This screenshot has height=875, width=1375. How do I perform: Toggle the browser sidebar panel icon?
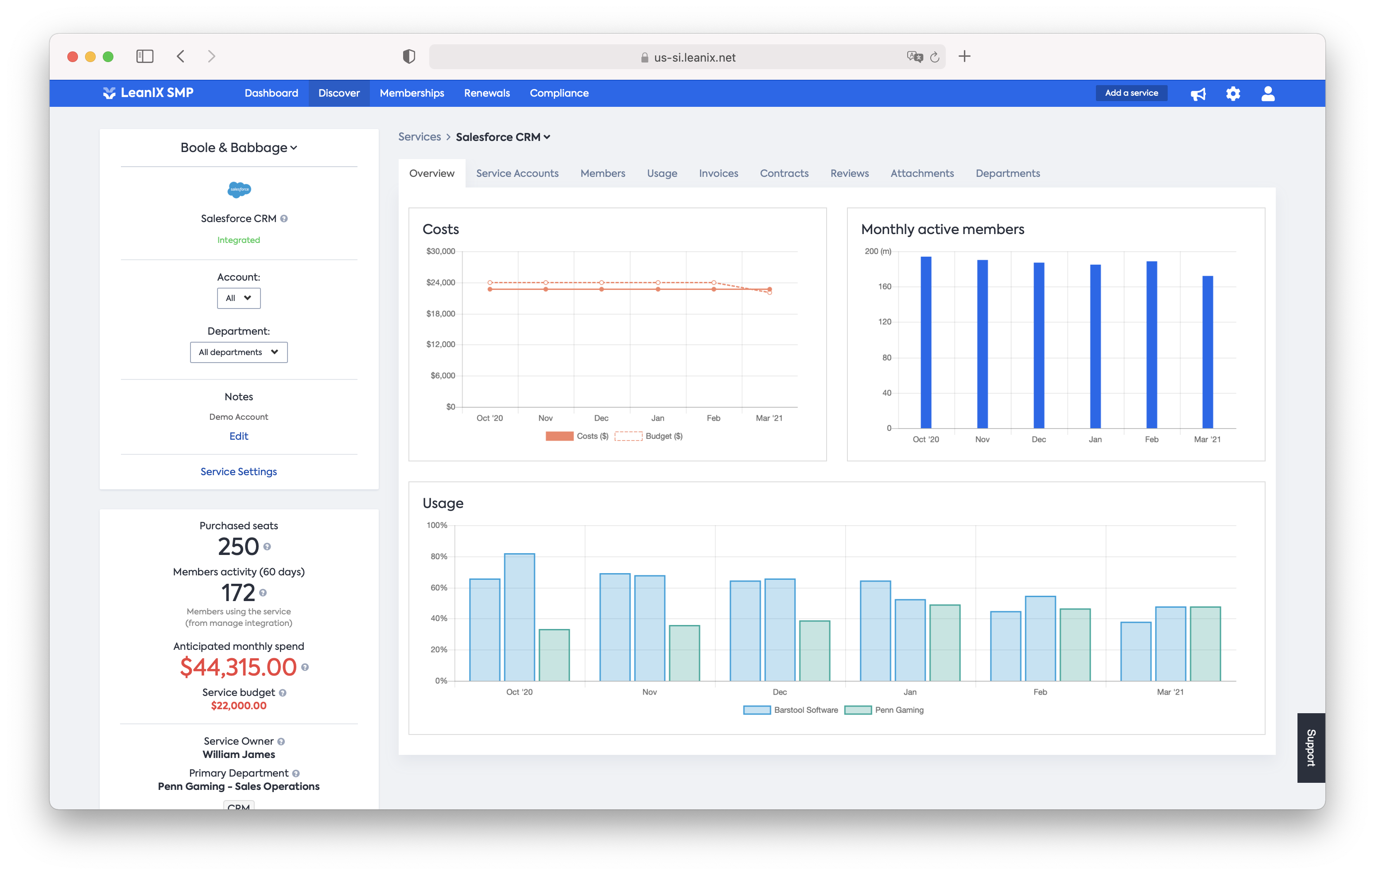pyautogui.click(x=145, y=56)
